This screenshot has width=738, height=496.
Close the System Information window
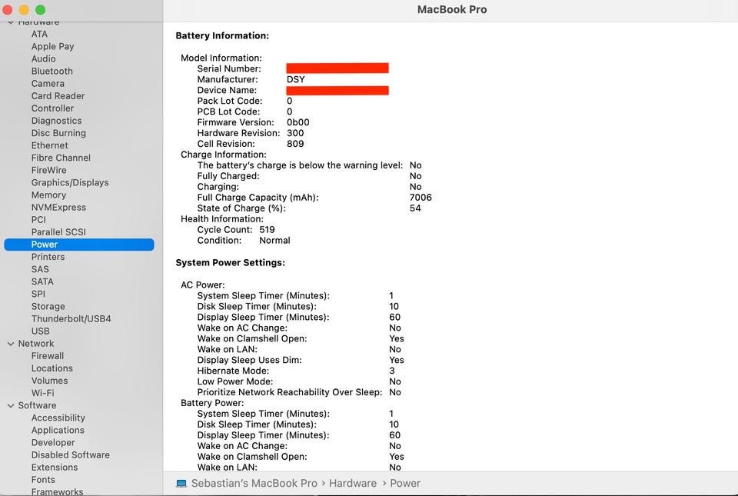[7, 9]
